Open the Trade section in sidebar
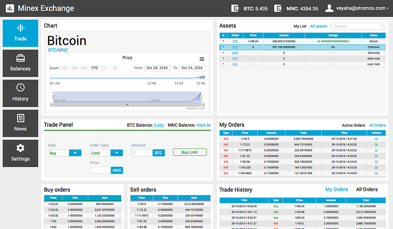Image resolution: width=393 pixels, height=229 pixels. click(x=20, y=33)
